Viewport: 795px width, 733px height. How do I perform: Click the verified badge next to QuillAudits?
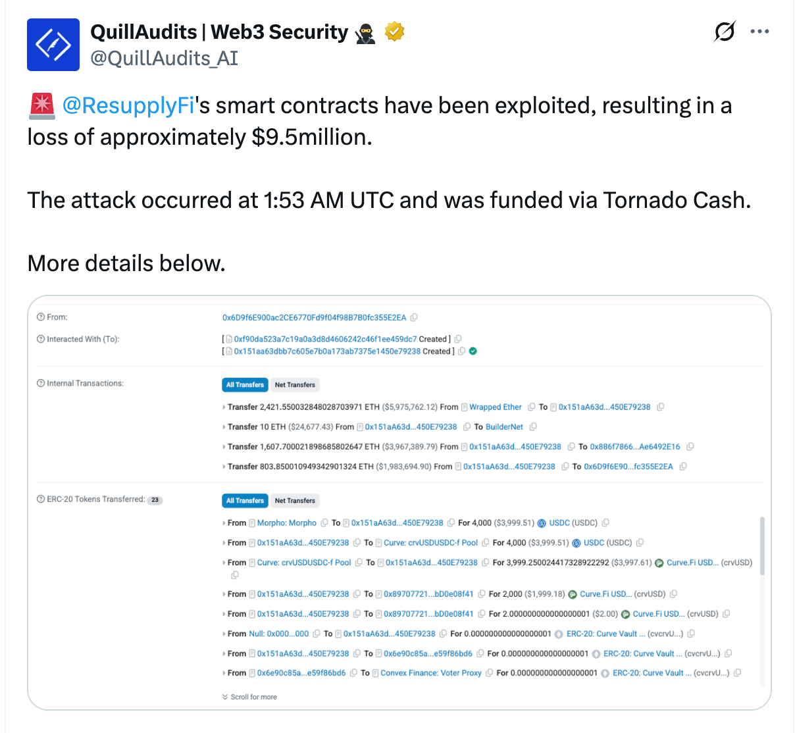point(394,31)
